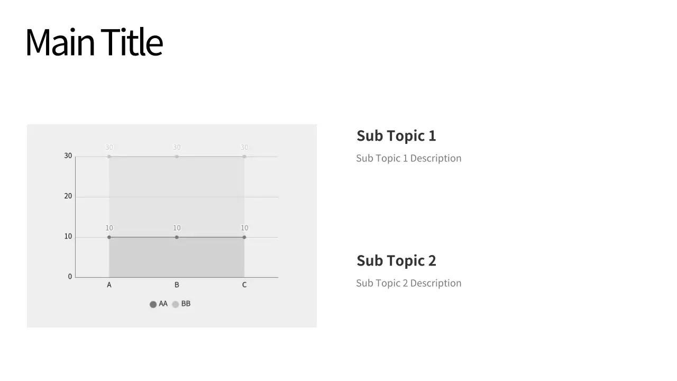
Task: Click the x-axis category label "C"
Action: click(244, 285)
